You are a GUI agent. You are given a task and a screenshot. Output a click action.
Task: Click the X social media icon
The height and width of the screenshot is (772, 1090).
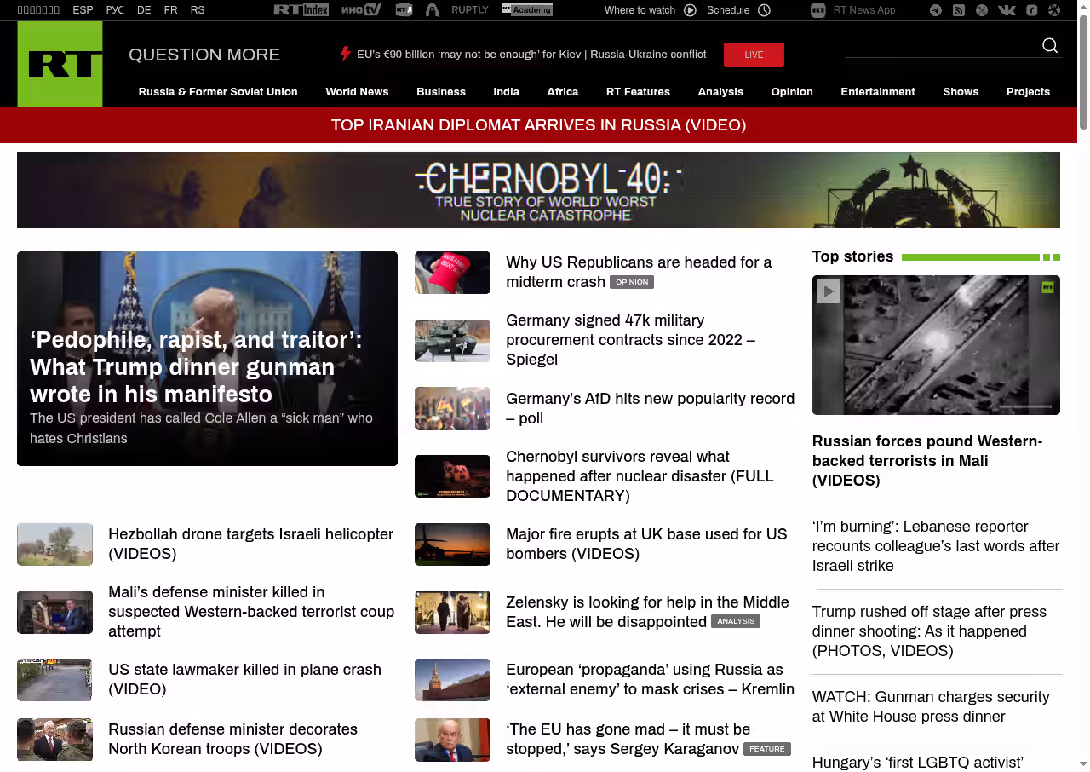982,10
